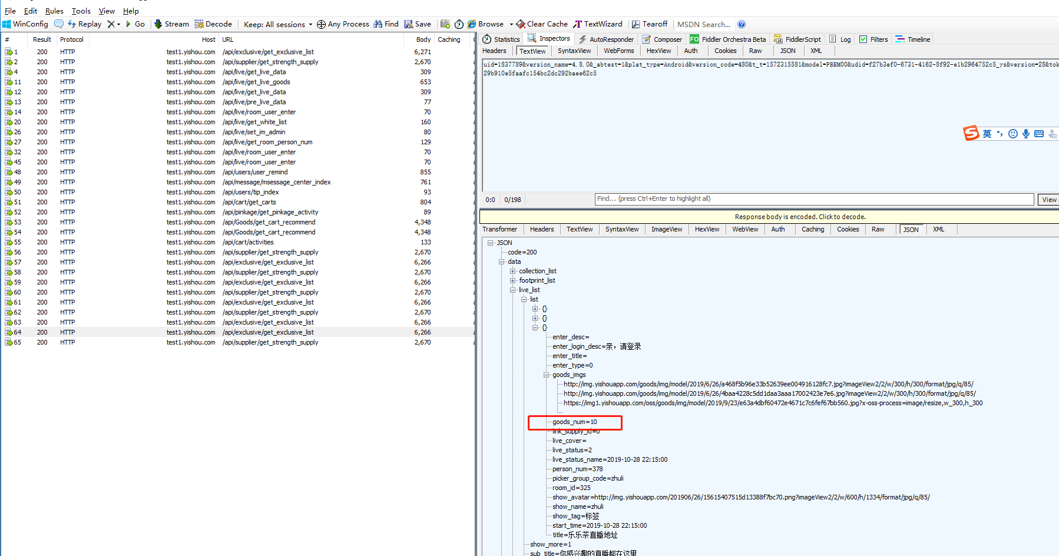Select session 49 msessage_center_index row

[x=238, y=182]
